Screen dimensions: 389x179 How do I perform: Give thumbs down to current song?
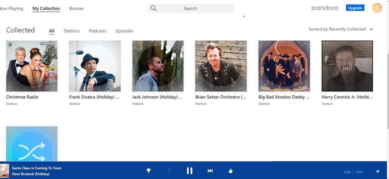[149, 170]
